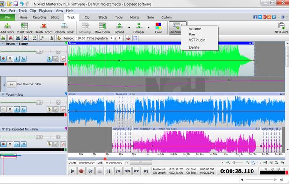Image resolution: width=289 pixels, height=184 pixels.
Task: Mute the Drums - Lenny track
Action: (x=10, y=59)
